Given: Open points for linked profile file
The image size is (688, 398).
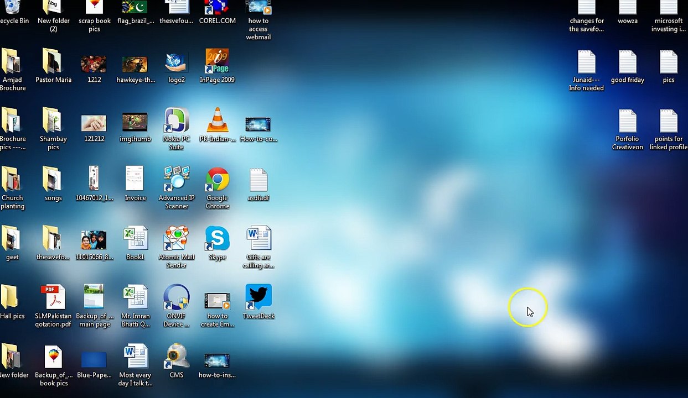Looking at the screenshot, I should coord(669,130).
